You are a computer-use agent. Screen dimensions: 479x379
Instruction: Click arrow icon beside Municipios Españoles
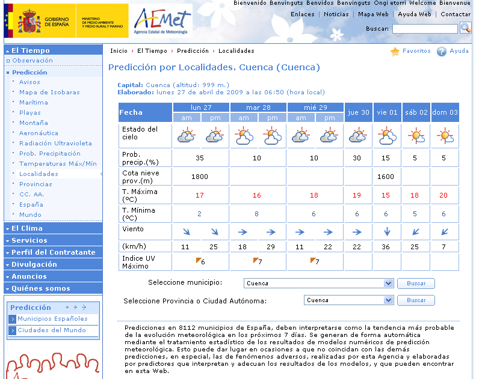tap(12, 319)
